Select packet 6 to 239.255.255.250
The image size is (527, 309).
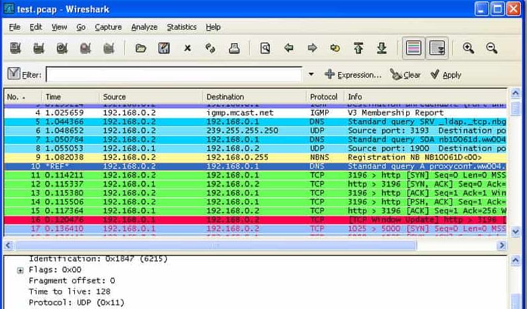coord(255,131)
